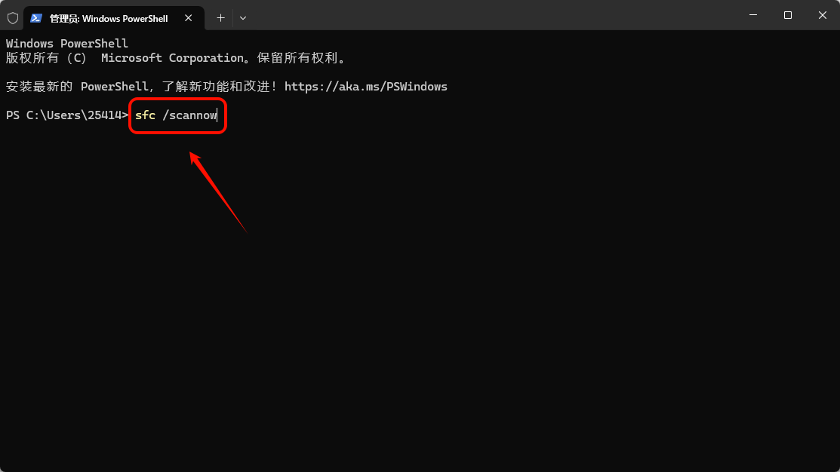The width and height of the screenshot is (840, 472).
Task: Click the 安装最新的 PowerShell text
Action: (x=77, y=87)
